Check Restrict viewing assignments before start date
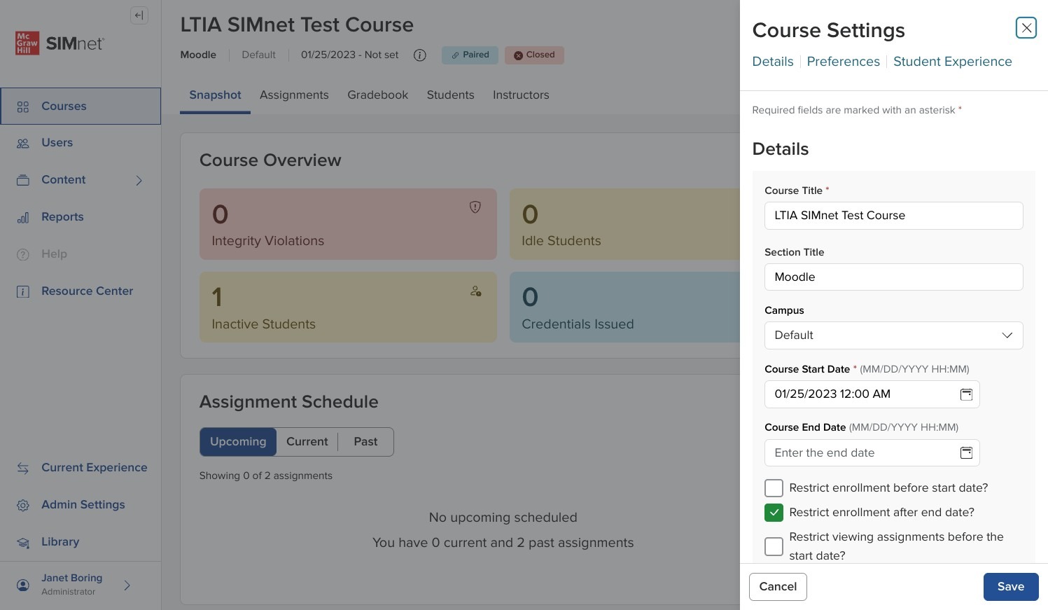Screen dimensions: 1048x610 click(x=774, y=546)
